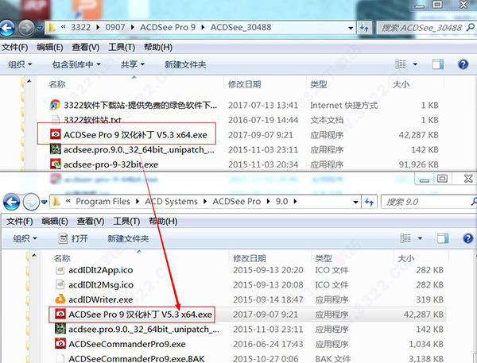
Task: Open 包含到库中 dropdown
Action: pos(76,64)
